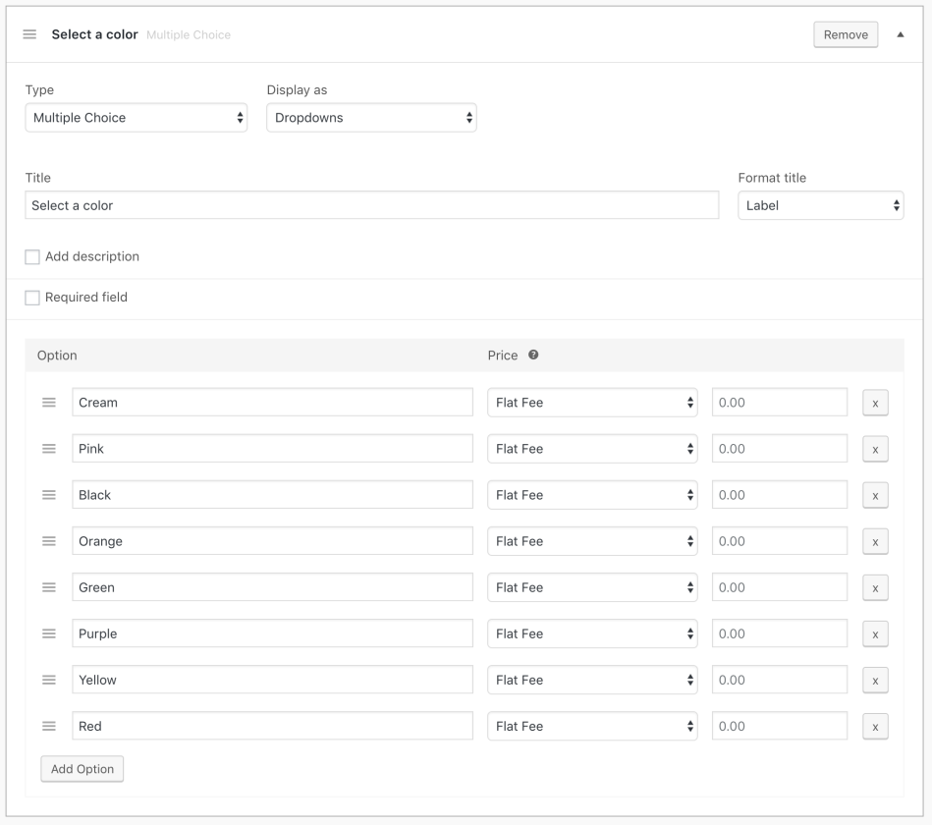Click the help icon next to Price
Image resolution: width=932 pixels, height=825 pixels.
click(x=533, y=356)
